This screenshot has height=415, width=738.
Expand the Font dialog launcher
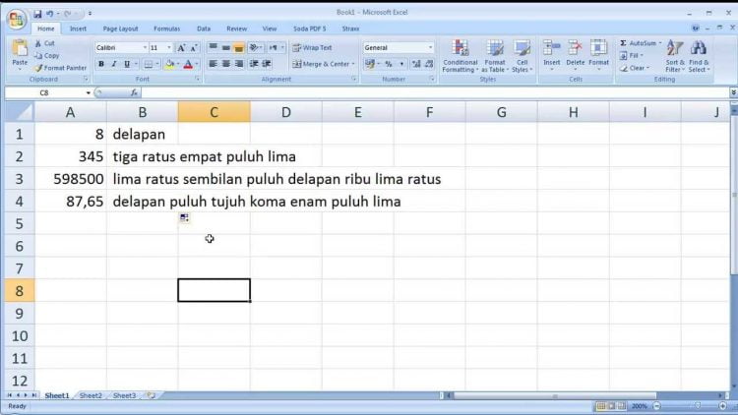(197, 79)
